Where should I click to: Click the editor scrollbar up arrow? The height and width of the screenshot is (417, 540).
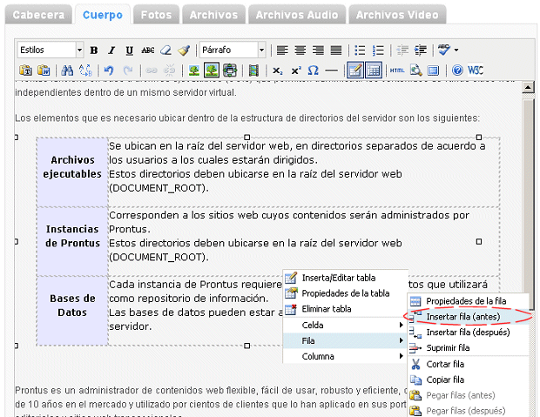pos(528,87)
